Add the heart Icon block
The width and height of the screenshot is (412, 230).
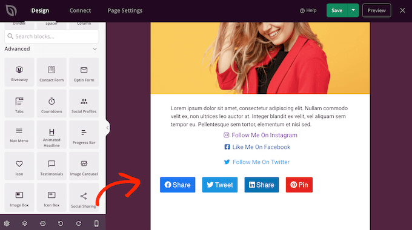click(x=19, y=166)
